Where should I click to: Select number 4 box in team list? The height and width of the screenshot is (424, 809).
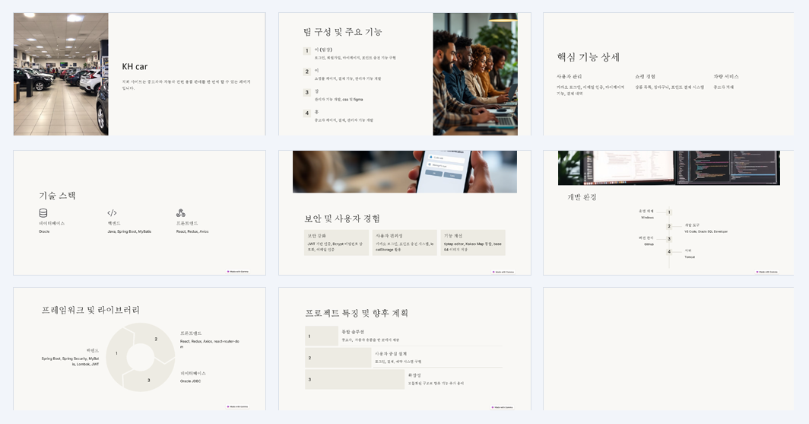click(x=307, y=113)
